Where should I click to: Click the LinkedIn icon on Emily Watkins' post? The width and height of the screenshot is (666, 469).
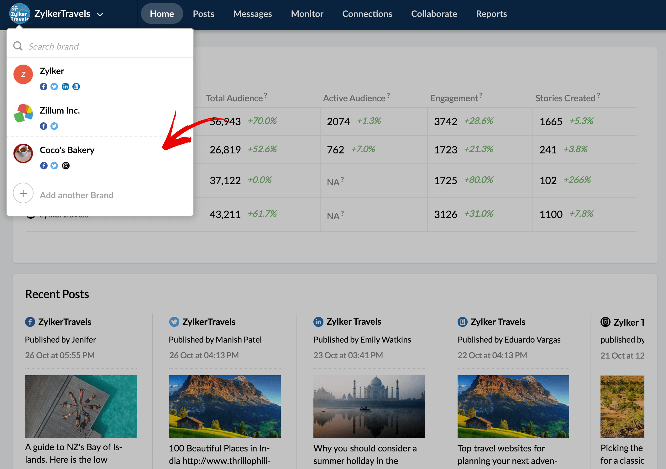[x=318, y=322]
